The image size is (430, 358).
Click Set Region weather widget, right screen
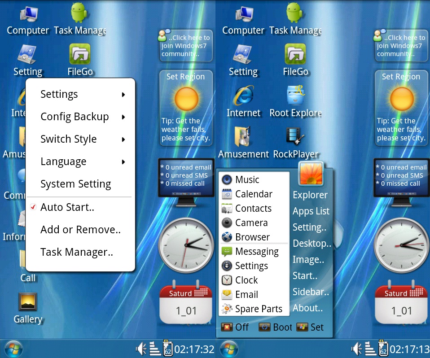[402, 108]
